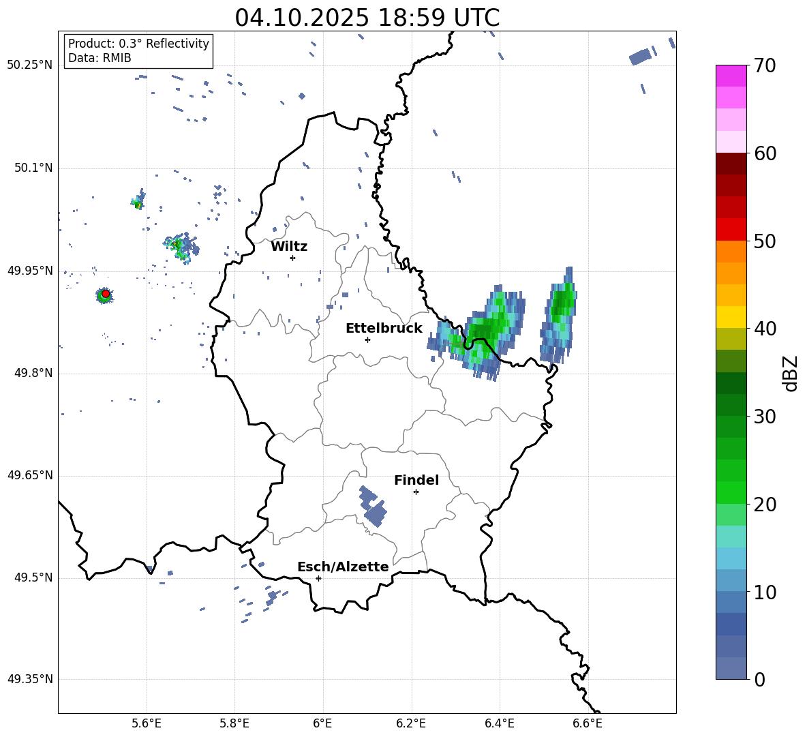
Task: Click the cross marker next to Findel
Action: [x=416, y=492]
